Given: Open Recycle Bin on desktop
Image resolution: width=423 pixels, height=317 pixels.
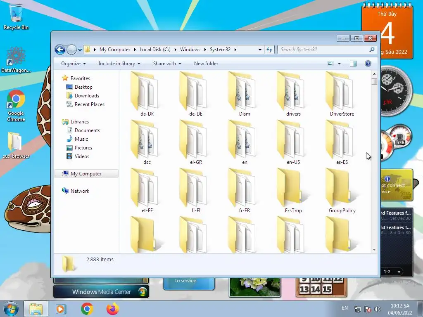Looking at the screenshot, I should coord(16,17).
